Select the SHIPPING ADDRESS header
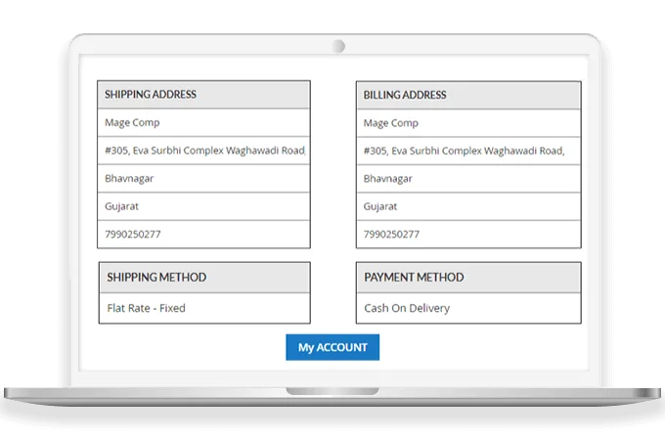The image size is (665, 440). coord(203,95)
